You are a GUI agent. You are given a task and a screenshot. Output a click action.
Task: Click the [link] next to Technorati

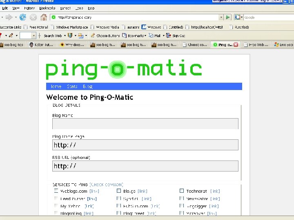(x=215, y=191)
